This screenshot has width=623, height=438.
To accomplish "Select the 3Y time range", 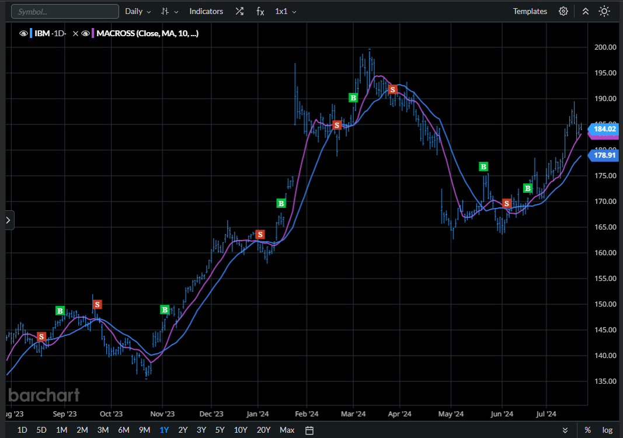I will 201,430.
